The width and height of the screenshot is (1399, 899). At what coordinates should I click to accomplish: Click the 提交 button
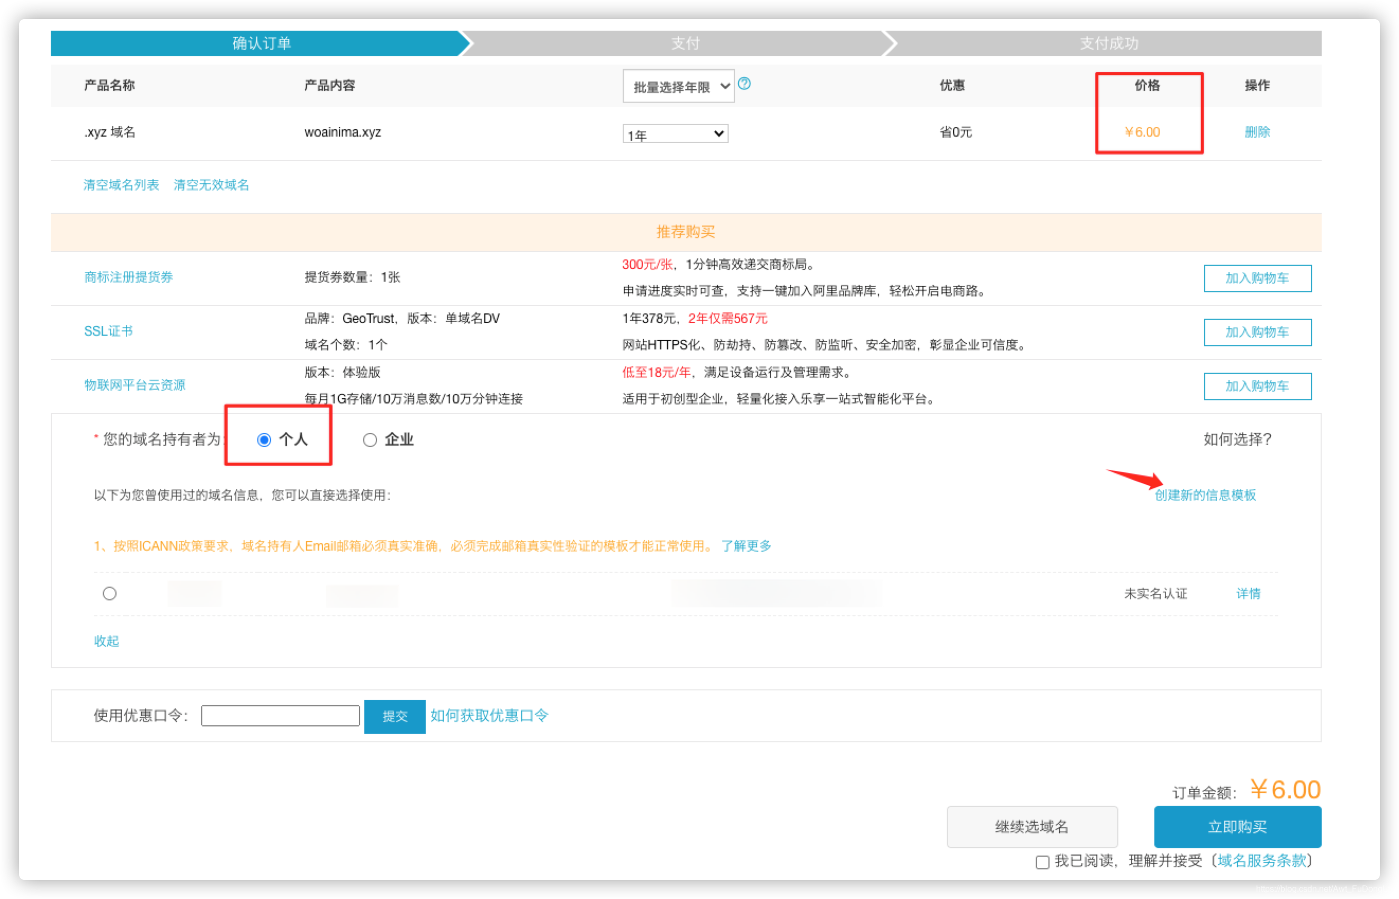[394, 716]
